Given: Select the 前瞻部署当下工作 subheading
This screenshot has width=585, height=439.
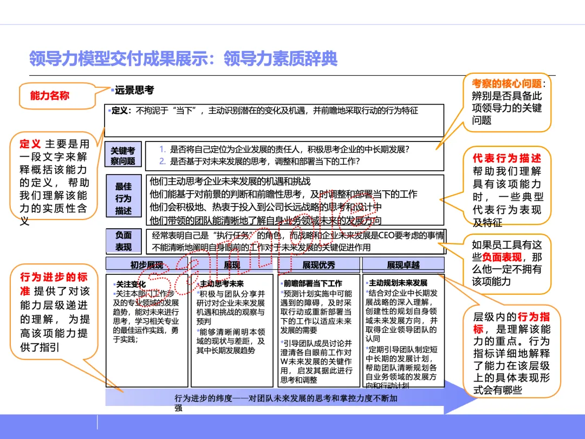Looking at the screenshot, I should click(313, 283).
